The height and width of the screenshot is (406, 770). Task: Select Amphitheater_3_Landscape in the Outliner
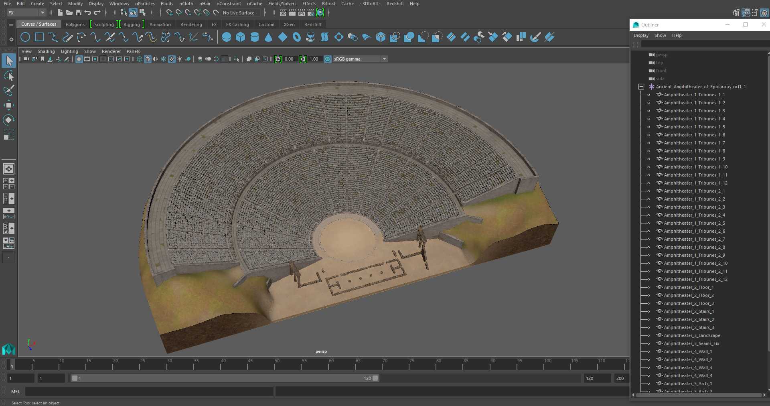[692, 335]
